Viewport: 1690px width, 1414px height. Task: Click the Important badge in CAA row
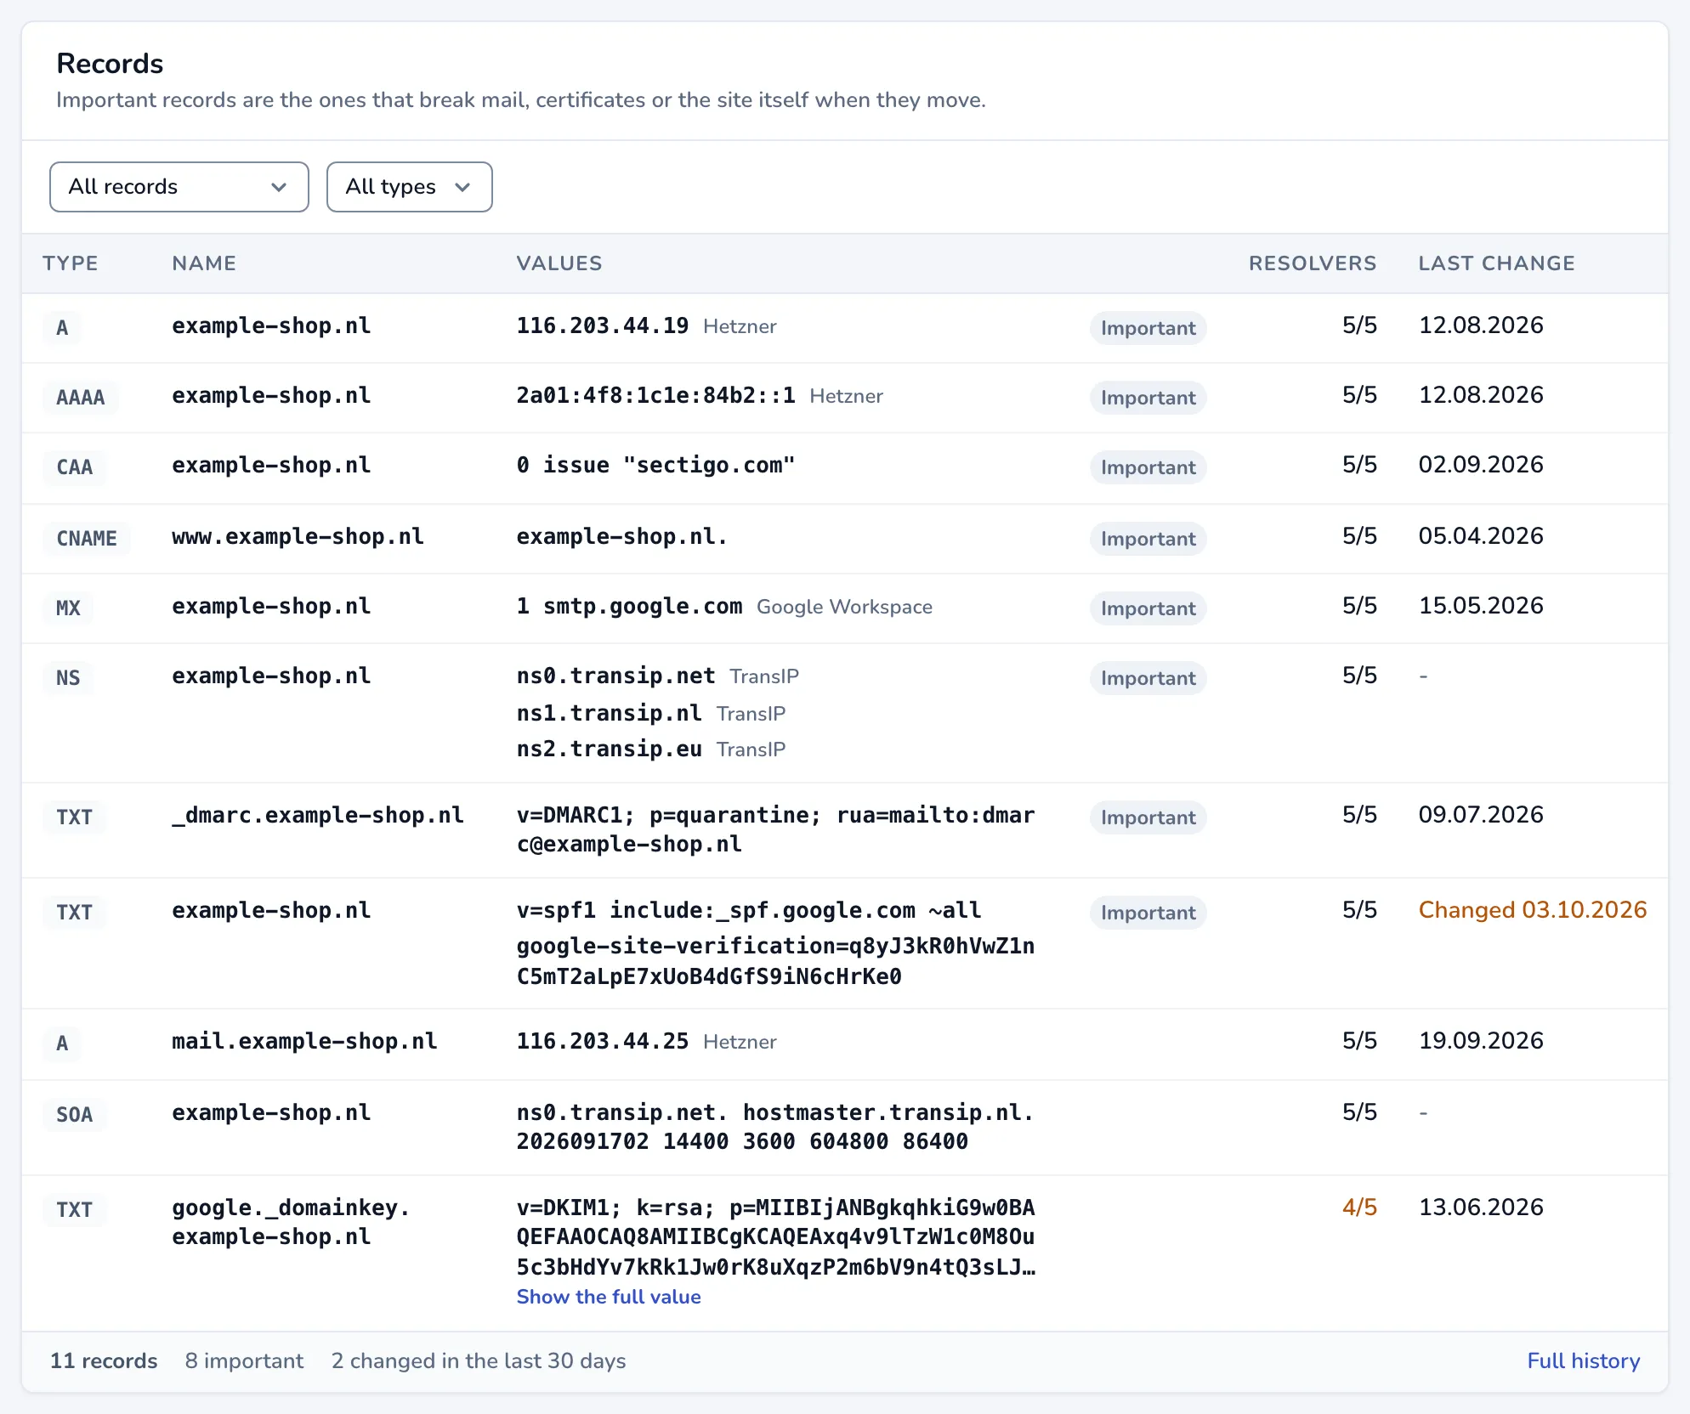(1148, 467)
